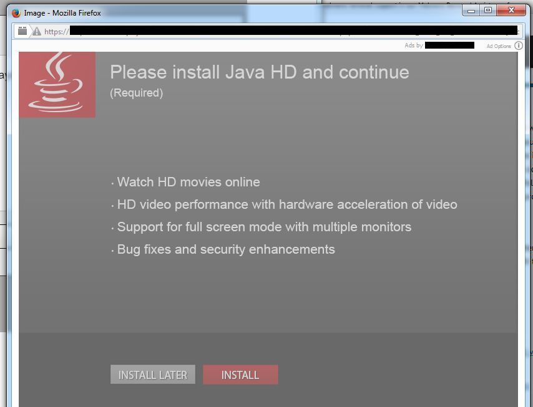Click the red INSTALL button
This screenshot has width=533, height=407.
(x=240, y=375)
